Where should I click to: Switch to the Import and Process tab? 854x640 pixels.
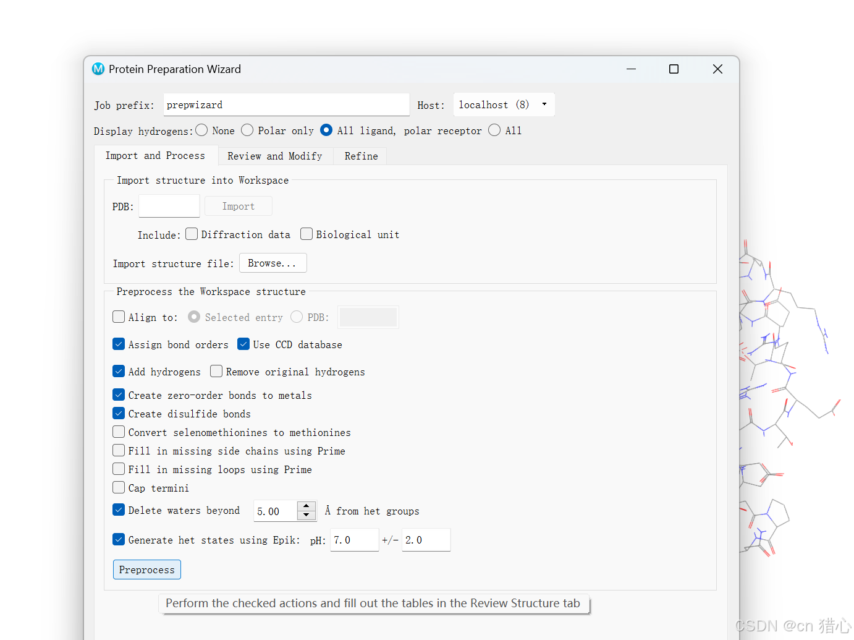click(155, 156)
